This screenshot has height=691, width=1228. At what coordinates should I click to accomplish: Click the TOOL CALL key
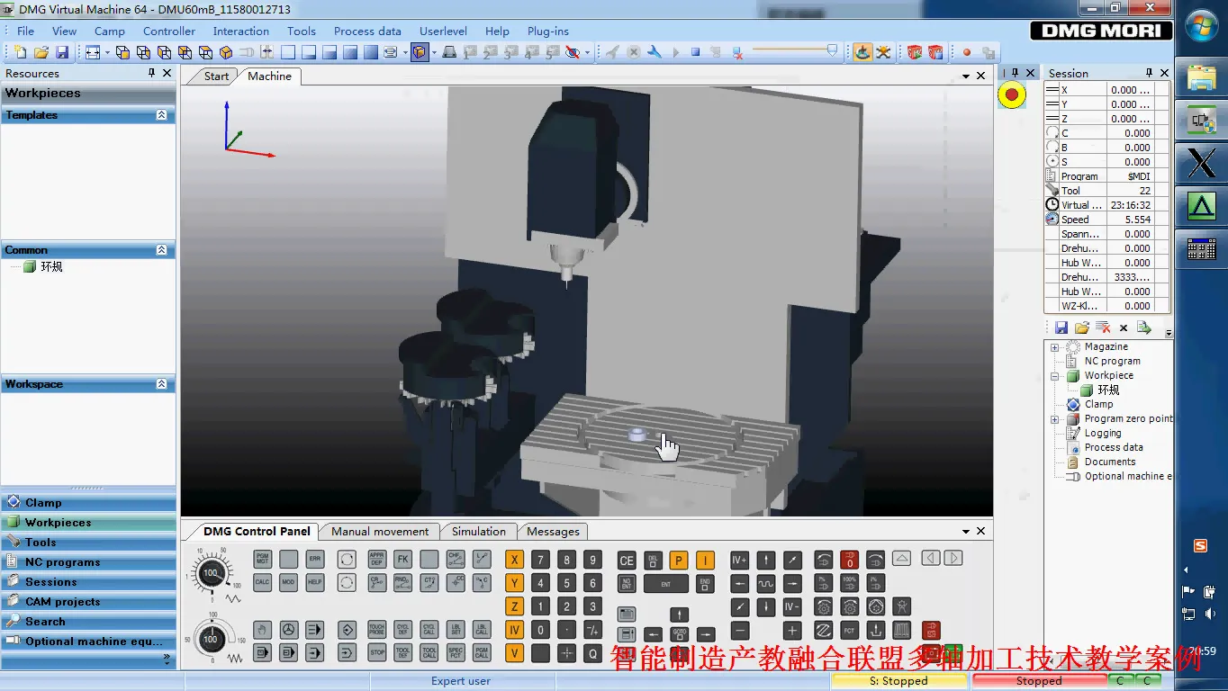[429, 652]
